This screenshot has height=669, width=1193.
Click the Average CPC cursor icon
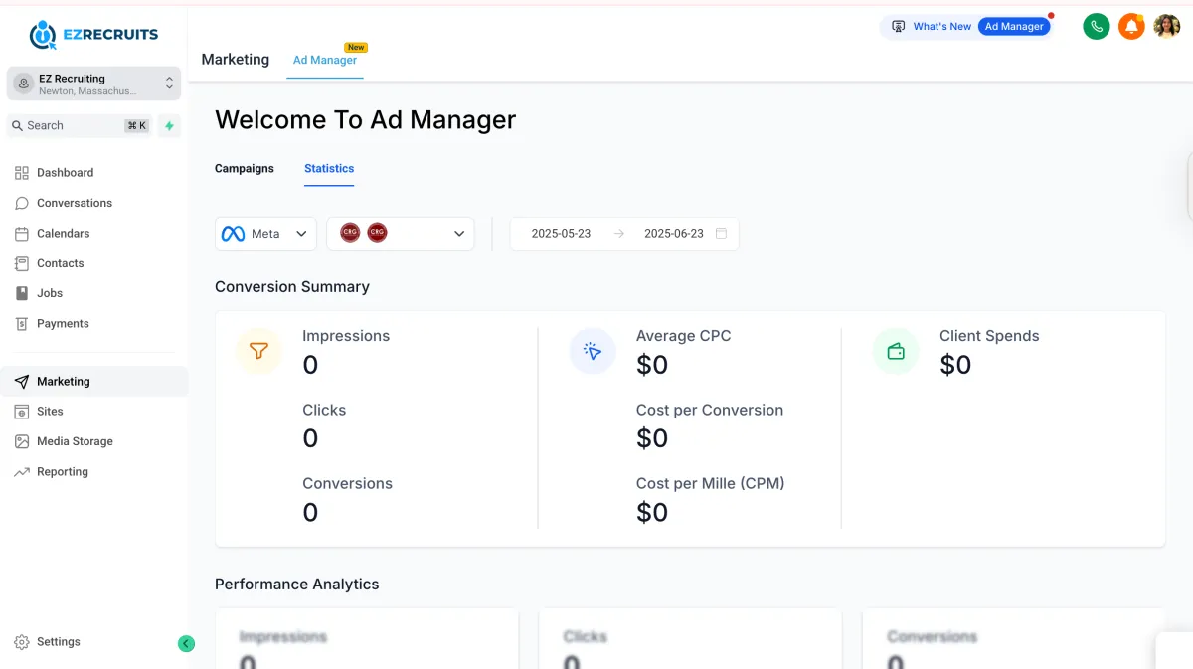coord(593,351)
